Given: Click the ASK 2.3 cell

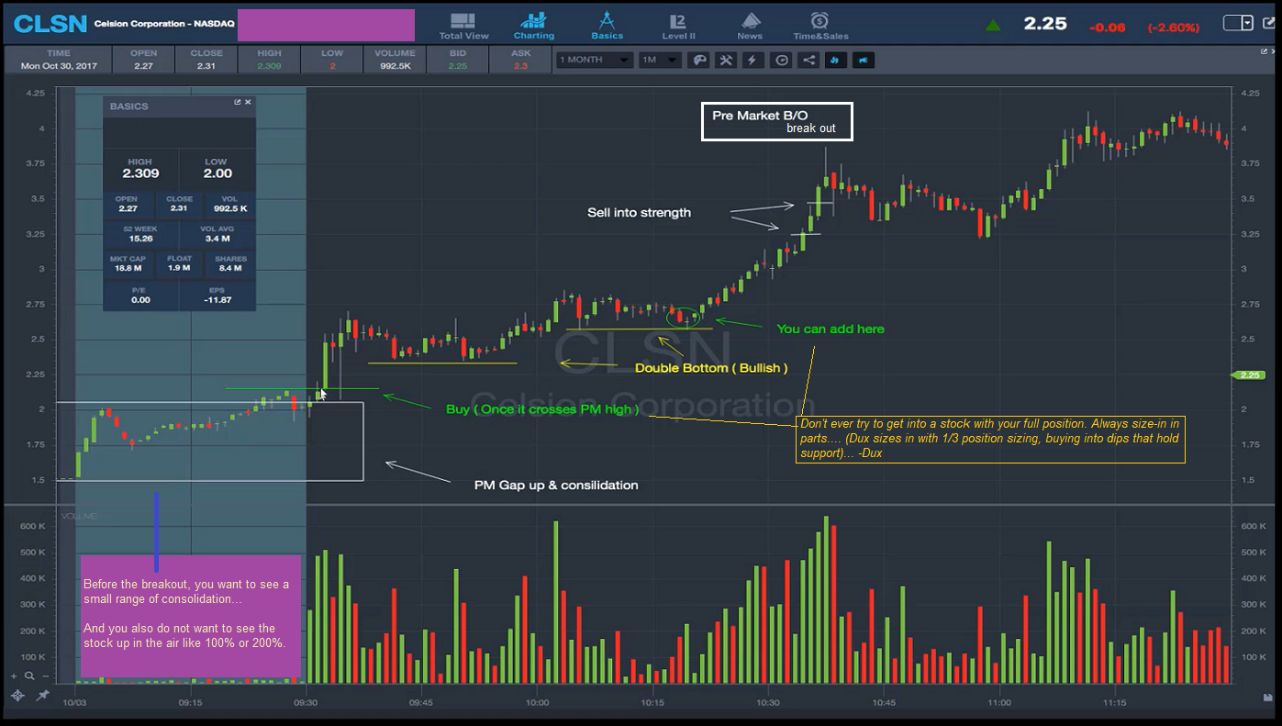Looking at the screenshot, I should coord(521,60).
